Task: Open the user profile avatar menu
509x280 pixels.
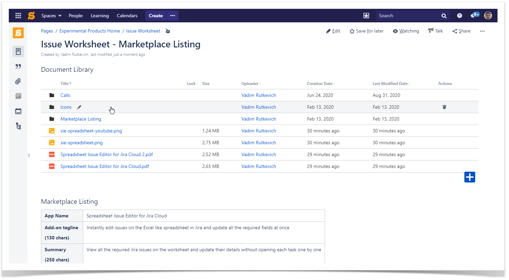Action: [488, 16]
